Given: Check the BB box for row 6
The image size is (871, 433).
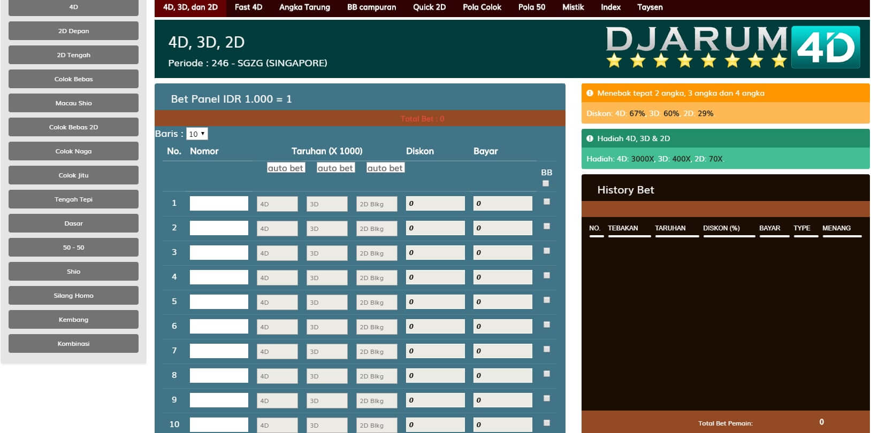Looking at the screenshot, I should (x=546, y=324).
